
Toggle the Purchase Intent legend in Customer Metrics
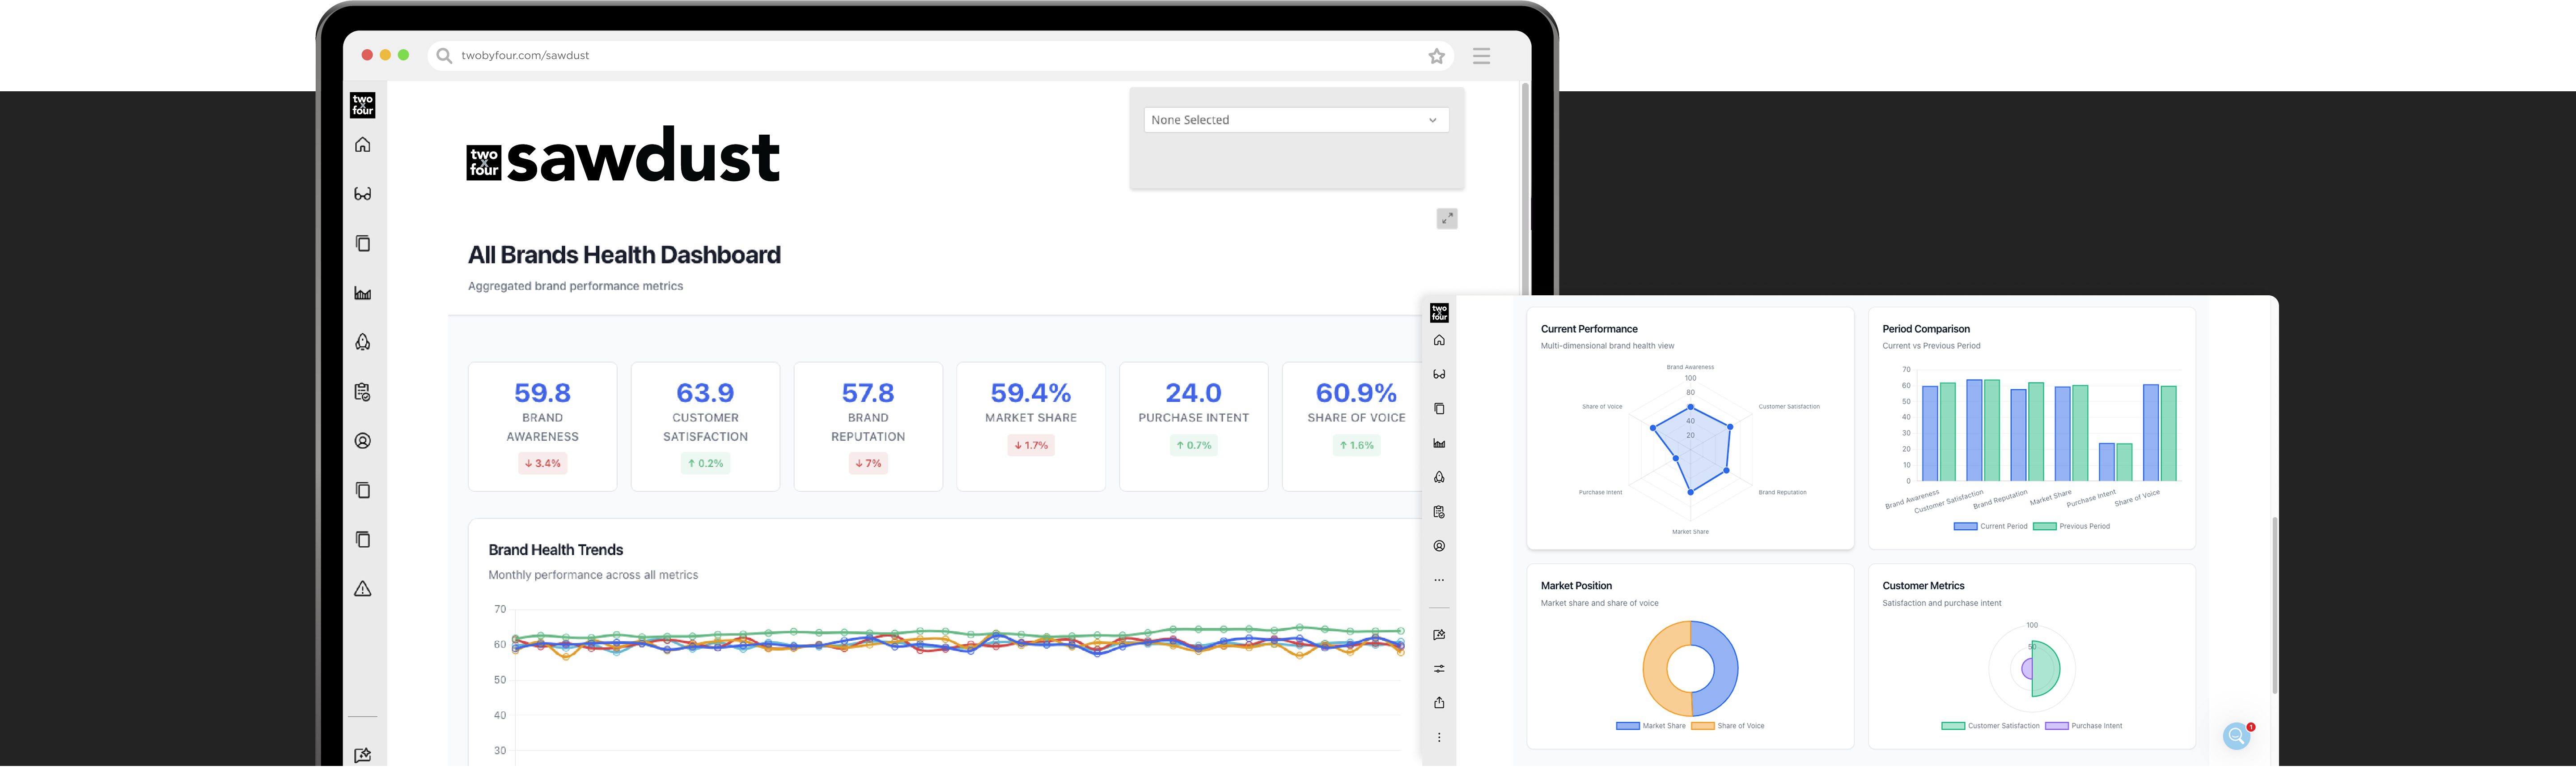2084,726
